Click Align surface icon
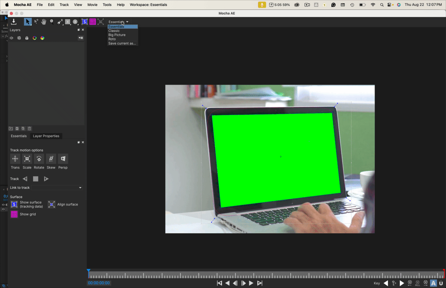This screenshot has height=288, width=446. tap(52, 205)
